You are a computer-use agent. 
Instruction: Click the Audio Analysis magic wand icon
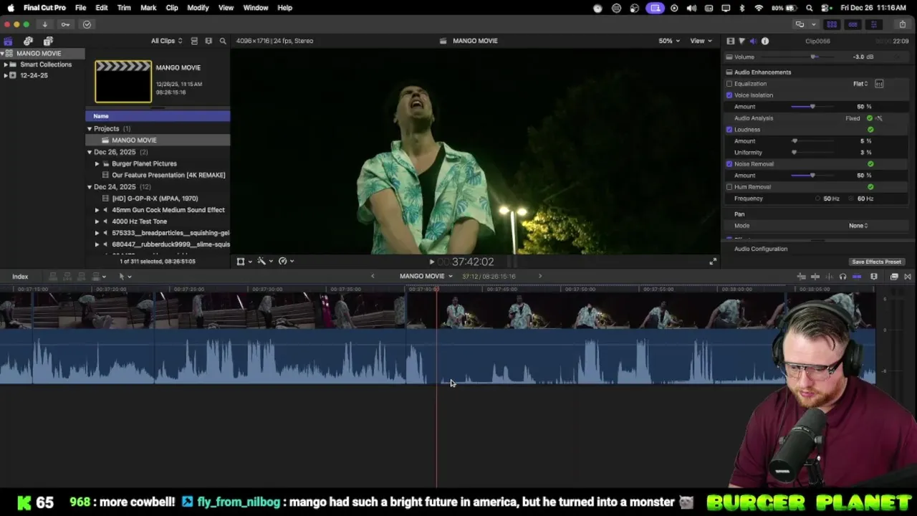tap(879, 118)
